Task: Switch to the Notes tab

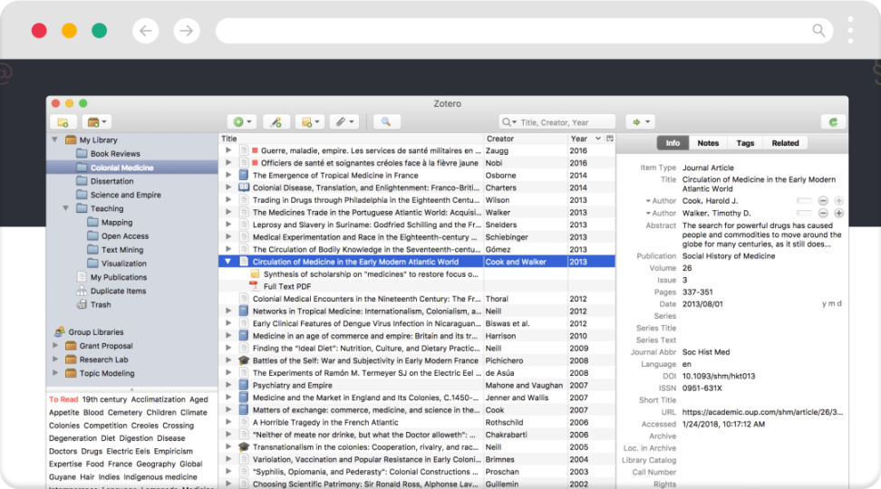Action: (708, 143)
